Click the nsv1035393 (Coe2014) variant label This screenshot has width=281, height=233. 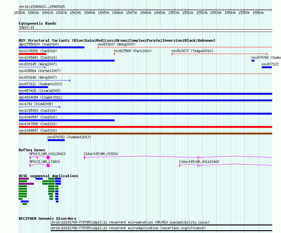pos(38,111)
